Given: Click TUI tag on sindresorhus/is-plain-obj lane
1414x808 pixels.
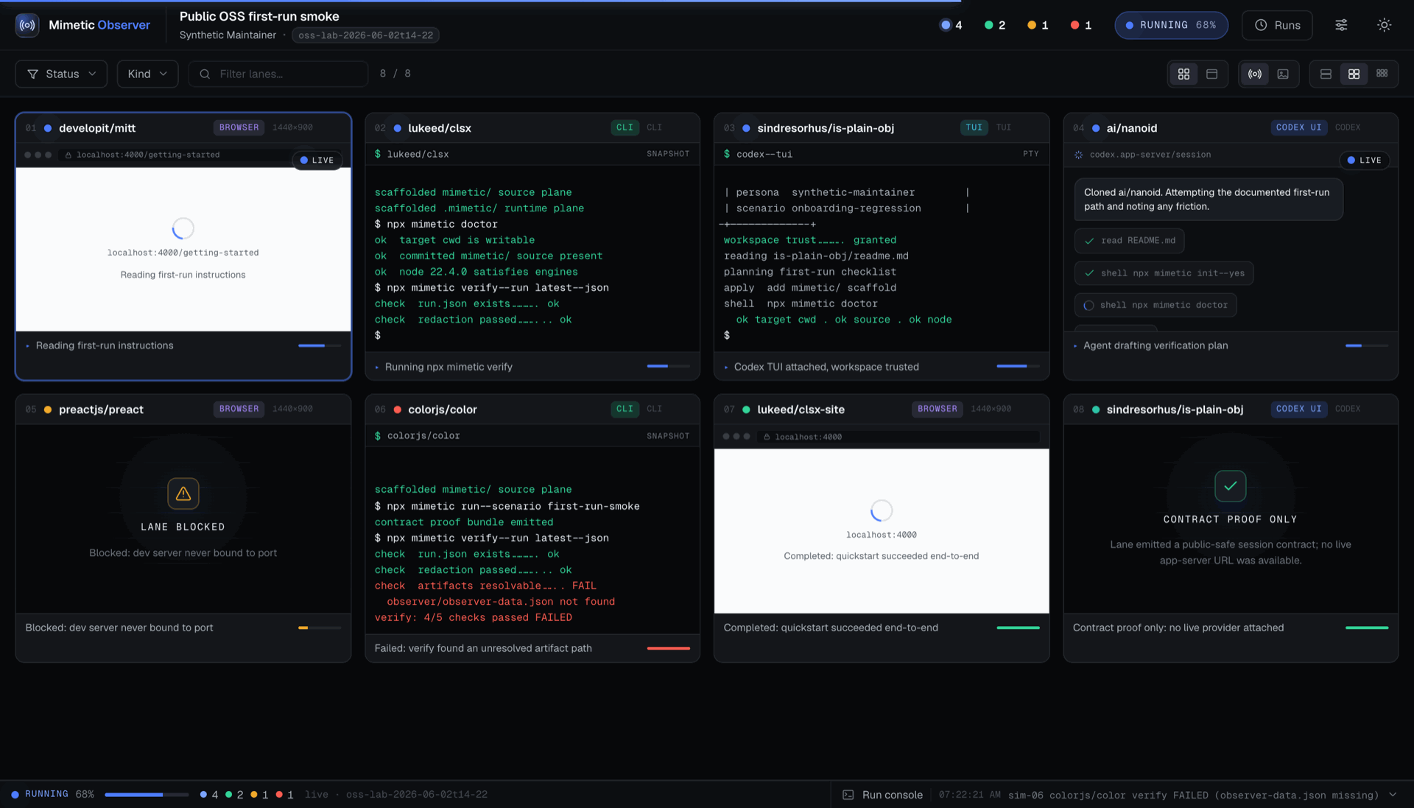Looking at the screenshot, I should (x=974, y=127).
